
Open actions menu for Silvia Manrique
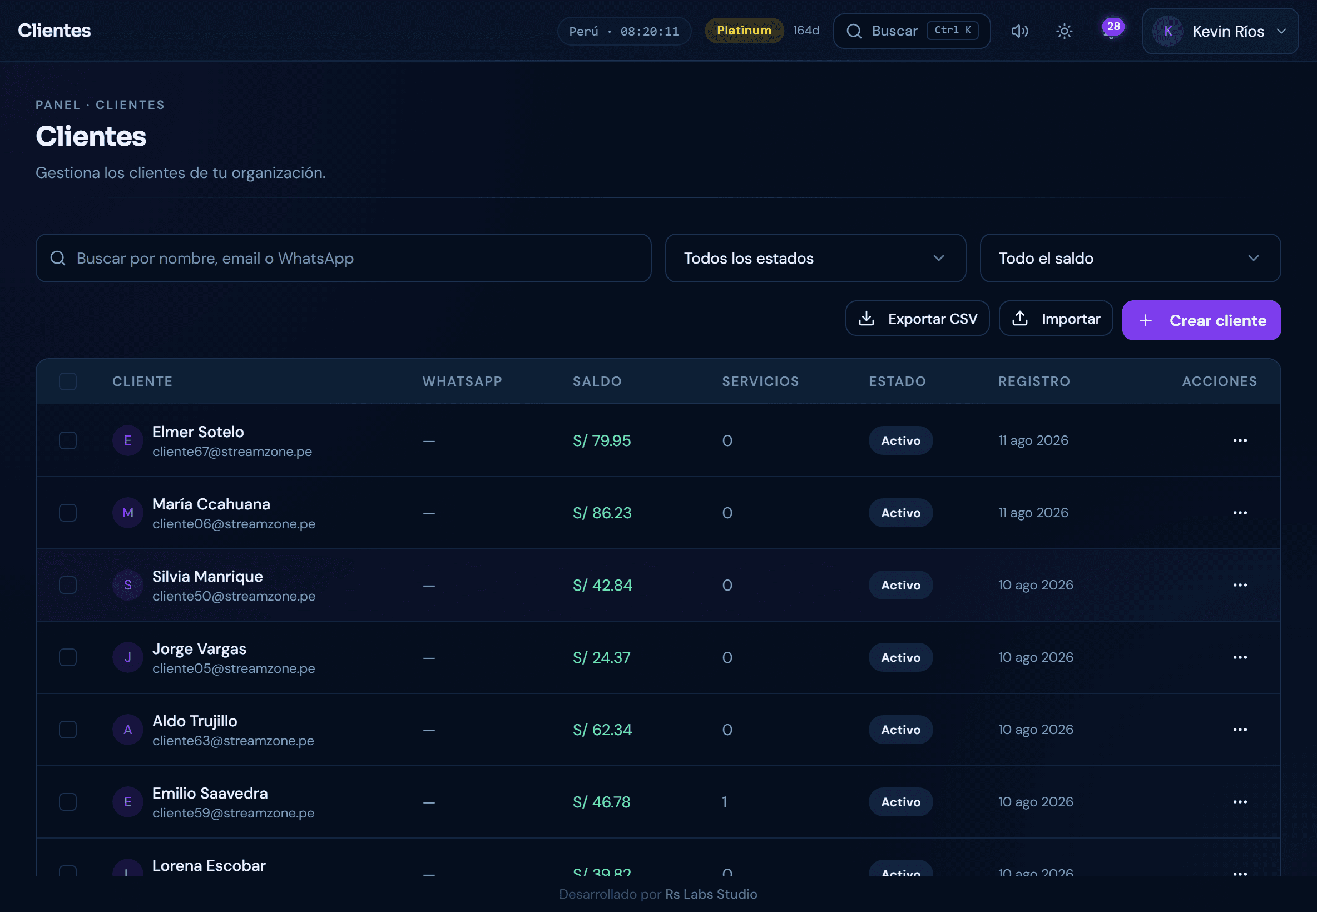click(1240, 585)
